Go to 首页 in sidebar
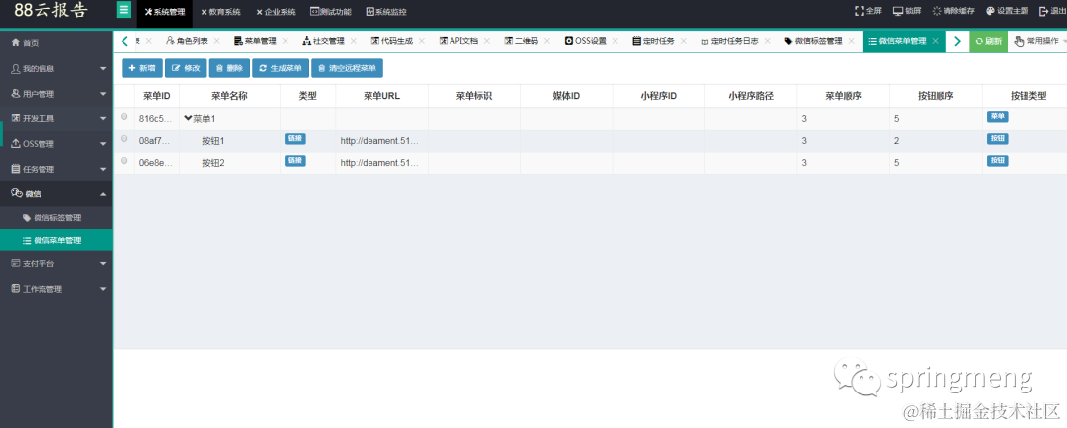Image resolution: width=1067 pixels, height=428 pixels. (x=55, y=42)
